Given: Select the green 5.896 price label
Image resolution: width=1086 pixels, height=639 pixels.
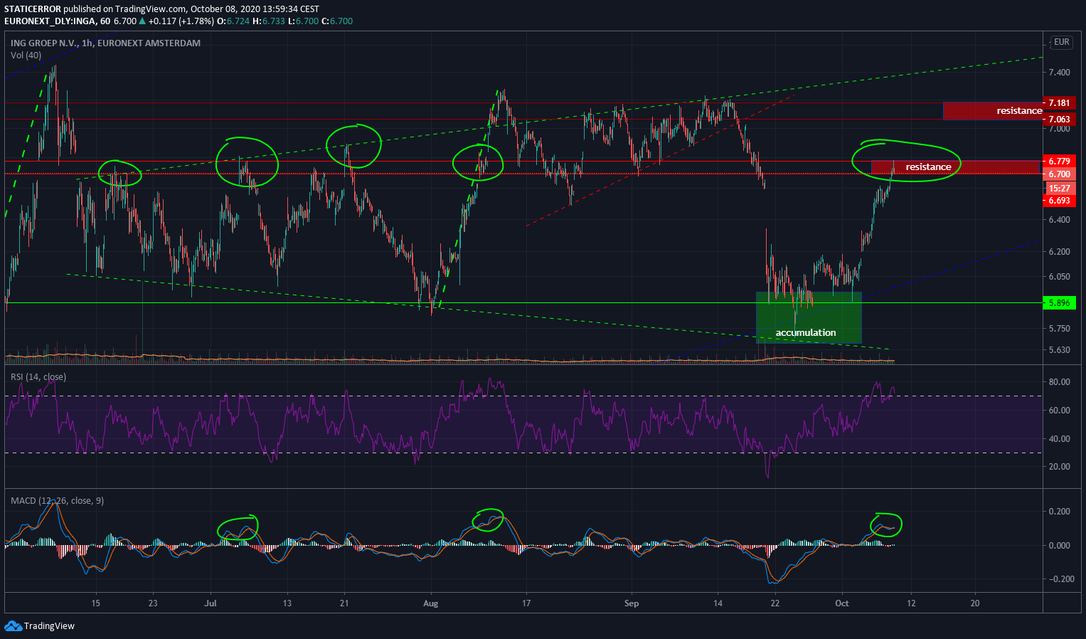Looking at the screenshot, I should 1060,303.
